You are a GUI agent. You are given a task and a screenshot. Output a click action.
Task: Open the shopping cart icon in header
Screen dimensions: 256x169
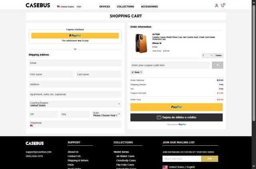(223, 5)
